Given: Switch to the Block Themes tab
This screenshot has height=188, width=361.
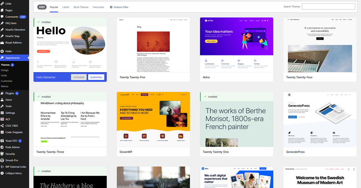Looking at the screenshot, I should coord(81,7).
